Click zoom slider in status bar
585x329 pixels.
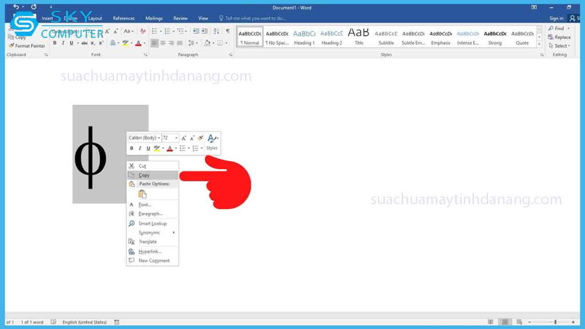pyautogui.click(x=555, y=322)
